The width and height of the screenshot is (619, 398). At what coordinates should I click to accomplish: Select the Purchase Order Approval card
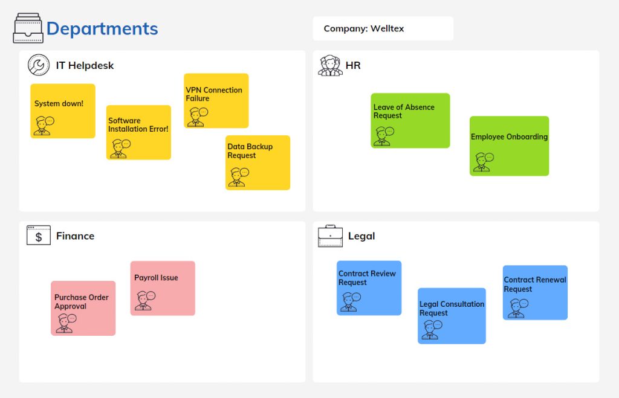click(83, 308)
